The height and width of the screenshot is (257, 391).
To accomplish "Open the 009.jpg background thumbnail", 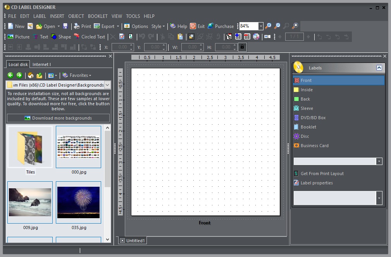I will pyautogui.click(x=30, y=202).
